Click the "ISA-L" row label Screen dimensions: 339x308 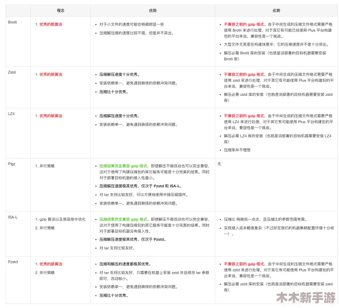click(13, 217)
